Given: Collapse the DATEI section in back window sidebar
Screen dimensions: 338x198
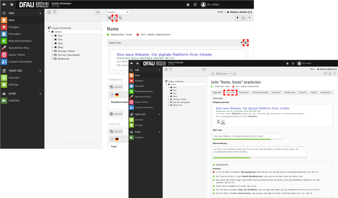Looking at the screenshot, I should point(40,94).
